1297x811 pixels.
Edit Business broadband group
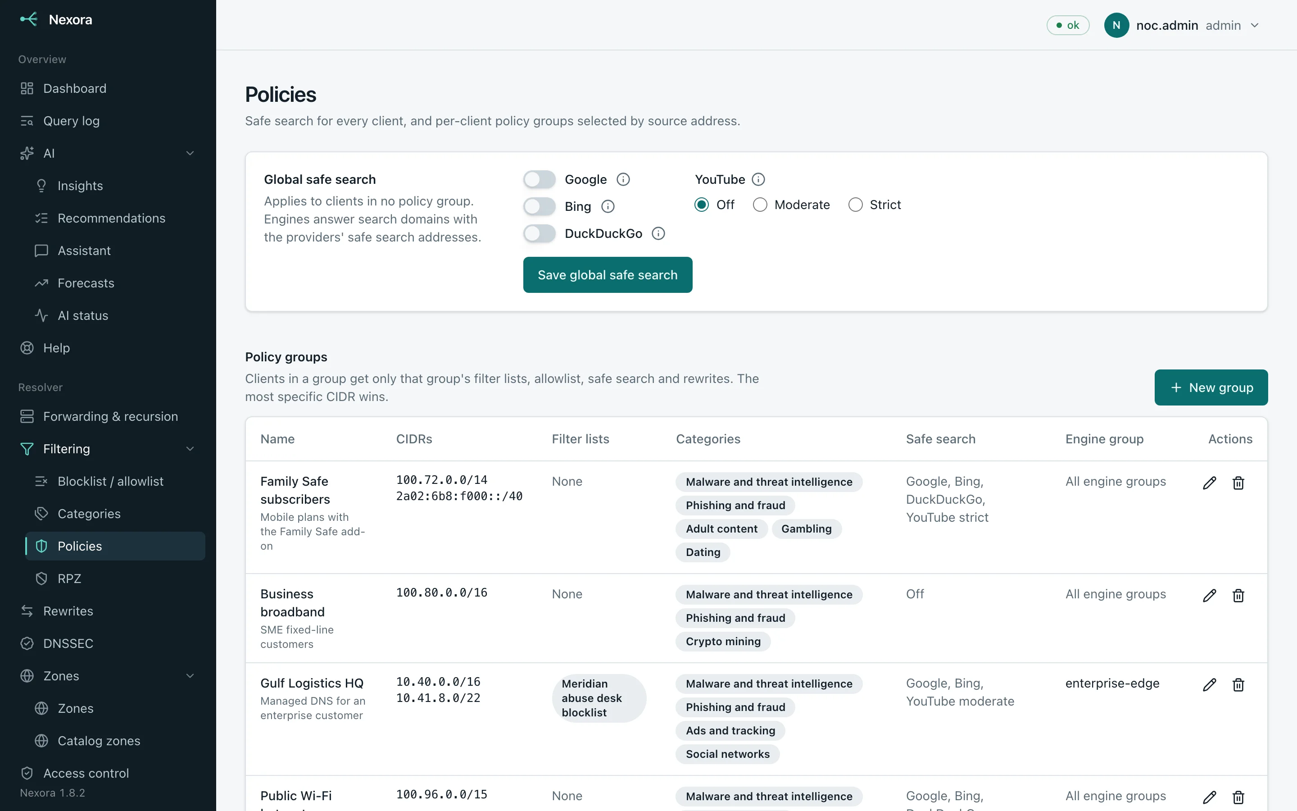pyautogui.click(x=1209, y=595)
